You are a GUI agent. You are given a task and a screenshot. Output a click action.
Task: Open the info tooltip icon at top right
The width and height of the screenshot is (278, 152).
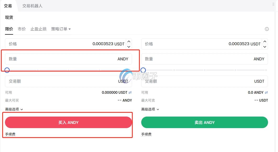pyautogui.click(x=267, y=29)
